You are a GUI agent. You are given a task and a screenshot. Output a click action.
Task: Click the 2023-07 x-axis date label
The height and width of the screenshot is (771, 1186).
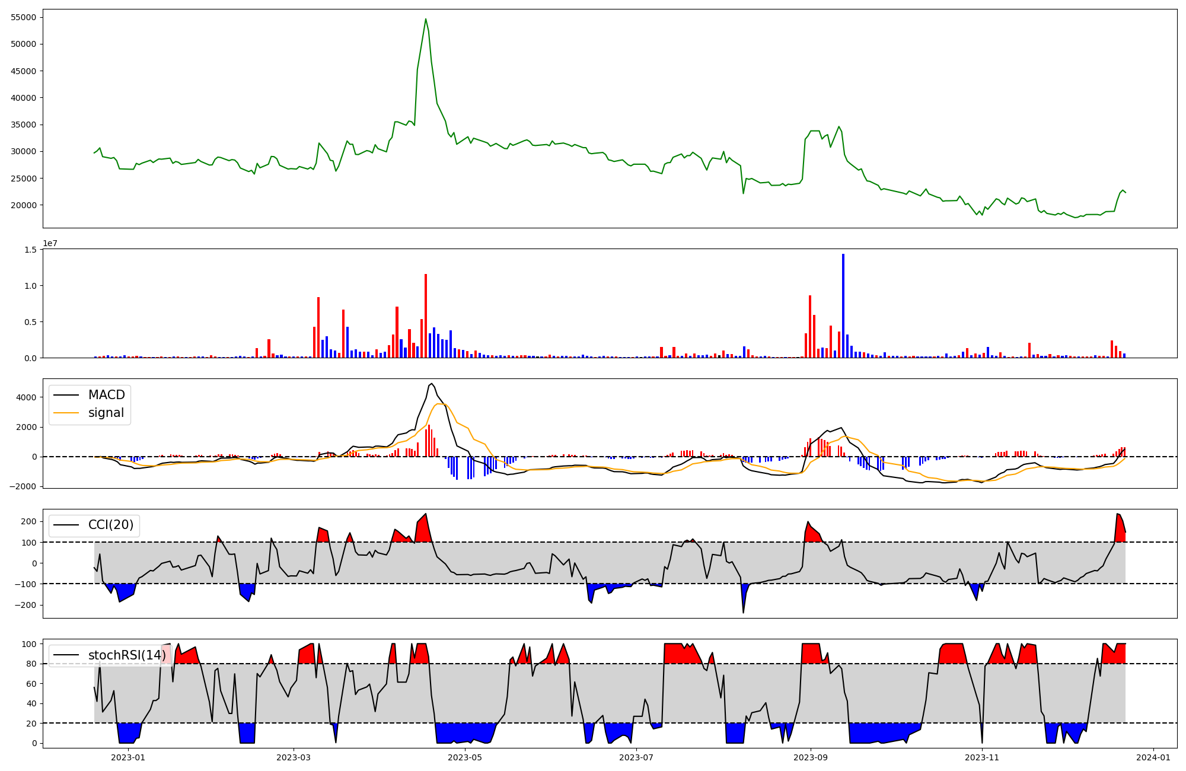tap(636, 757)
